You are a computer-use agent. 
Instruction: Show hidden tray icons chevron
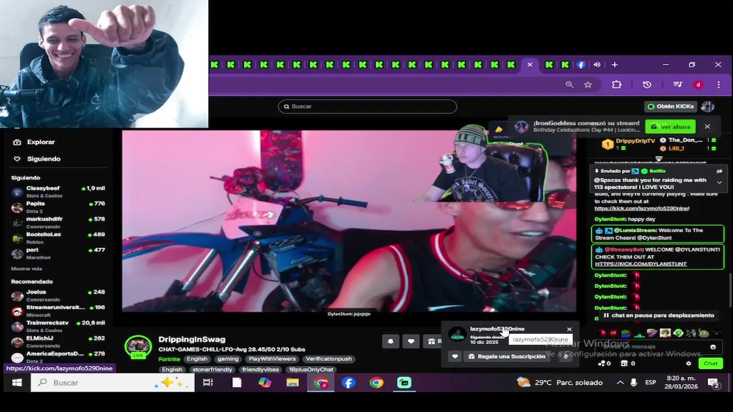coord(620,382)
